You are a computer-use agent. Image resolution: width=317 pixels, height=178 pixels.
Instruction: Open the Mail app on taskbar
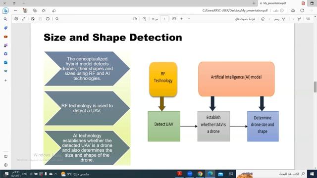pyautogui.click(x=220, y=174)
